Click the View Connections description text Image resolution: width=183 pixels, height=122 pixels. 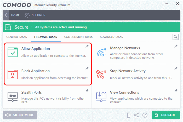coord(141,100)
